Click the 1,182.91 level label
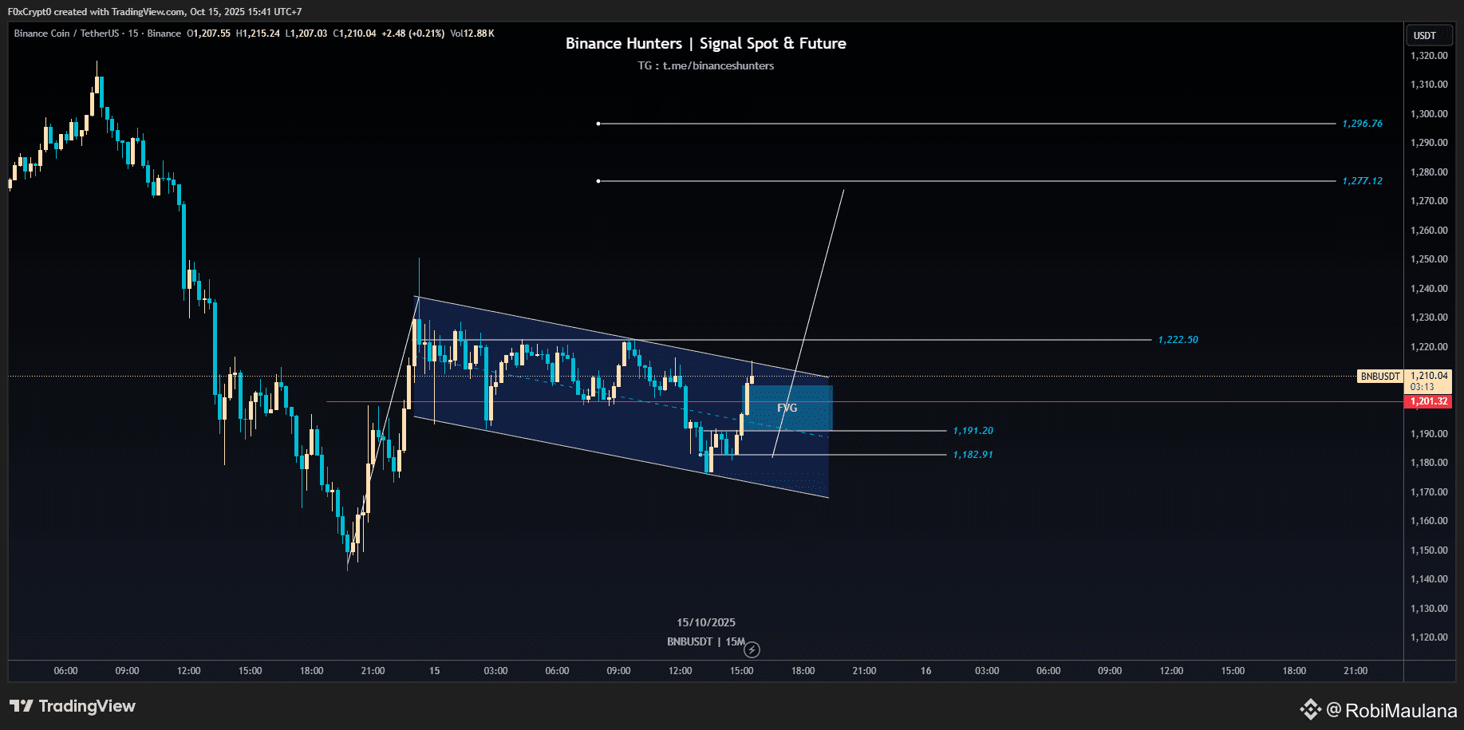1464x730 pixels. pyautogui.click(x=973, y=455)
